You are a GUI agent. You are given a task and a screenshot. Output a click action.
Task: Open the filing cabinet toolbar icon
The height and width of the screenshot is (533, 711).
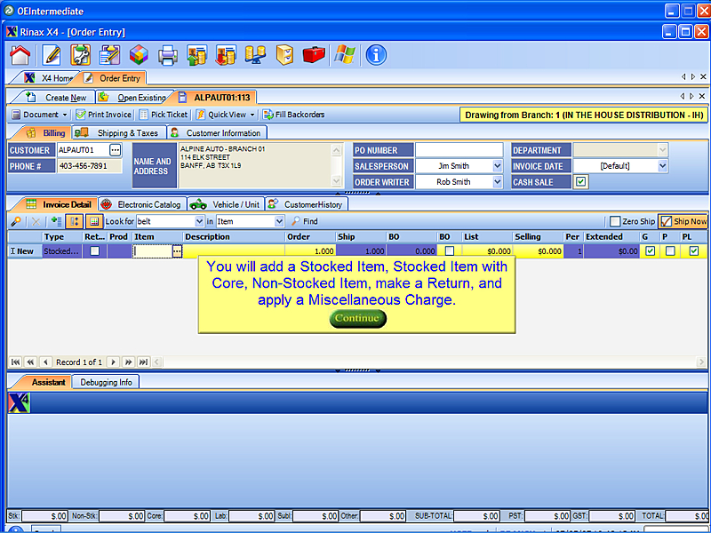284,55
